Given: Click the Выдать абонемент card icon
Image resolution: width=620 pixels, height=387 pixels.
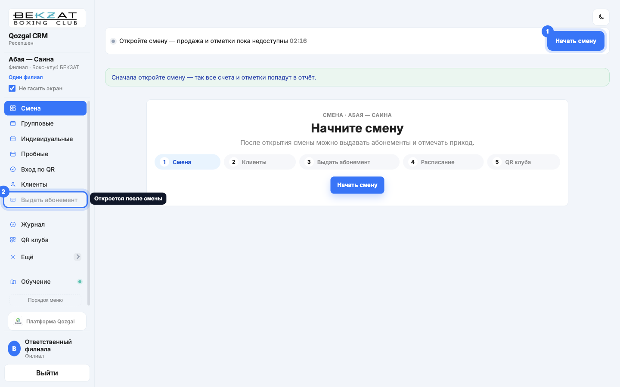Looking at the screenshot, I should point(13,200).
